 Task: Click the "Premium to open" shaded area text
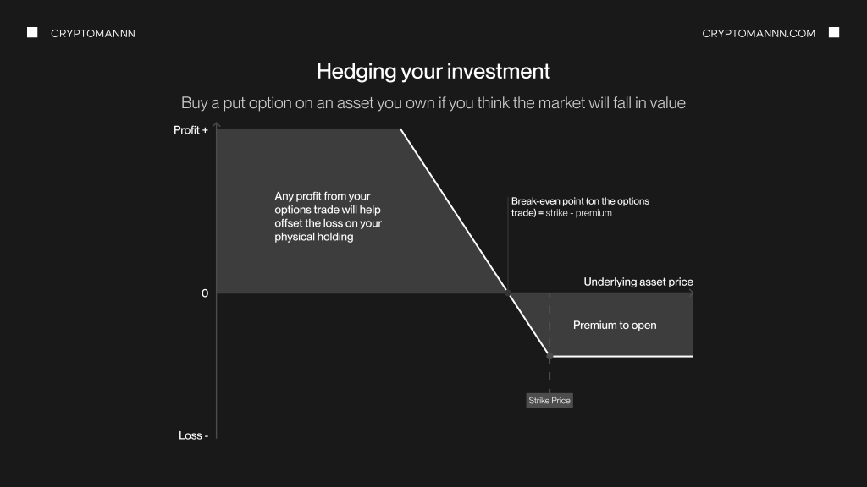[615, 325]
